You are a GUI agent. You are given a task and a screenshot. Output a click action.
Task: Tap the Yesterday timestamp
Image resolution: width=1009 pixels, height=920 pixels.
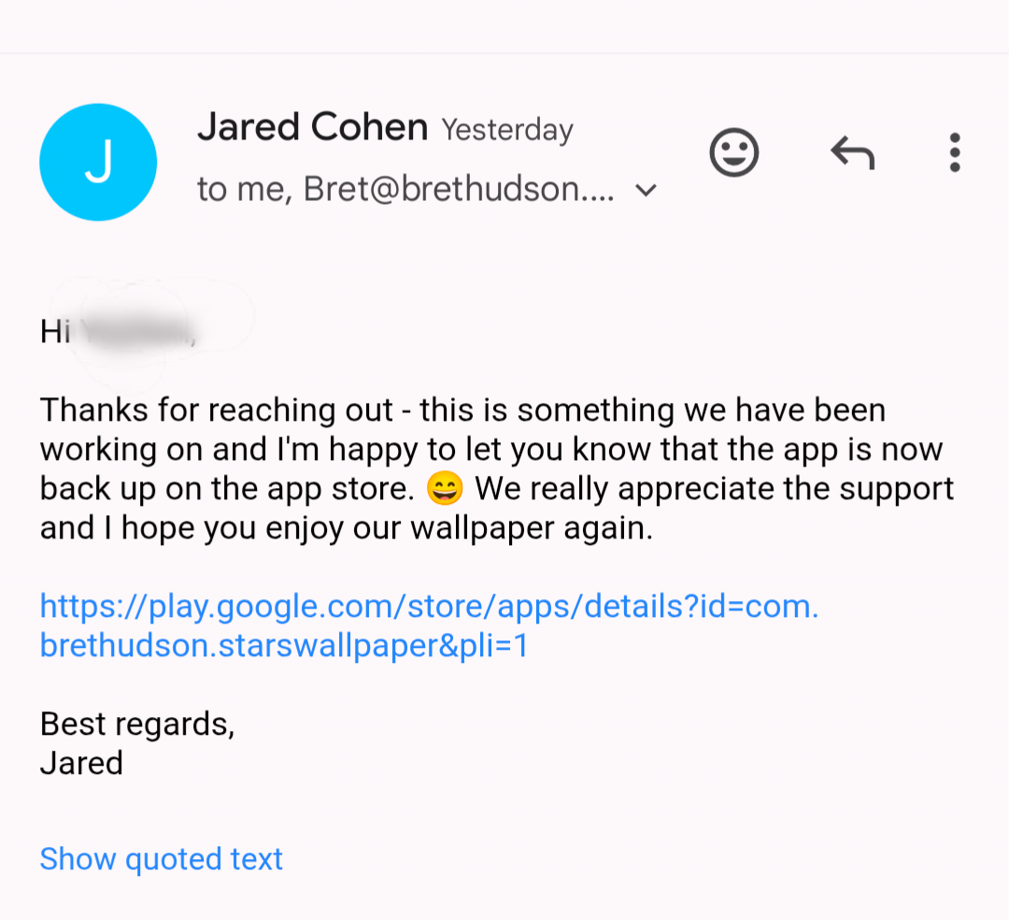[x=507, y=130]
